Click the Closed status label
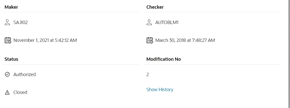This screenshot has height=108, width=290. tap(20, 92)
